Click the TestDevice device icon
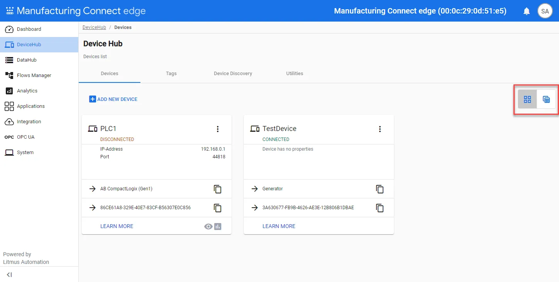559x282 pixels. [255, 129]
